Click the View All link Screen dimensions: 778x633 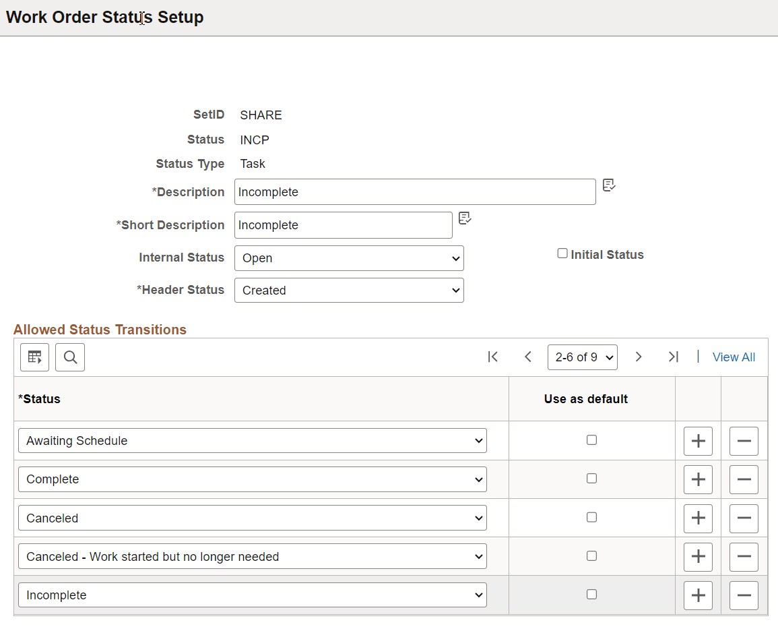[734, 357]
